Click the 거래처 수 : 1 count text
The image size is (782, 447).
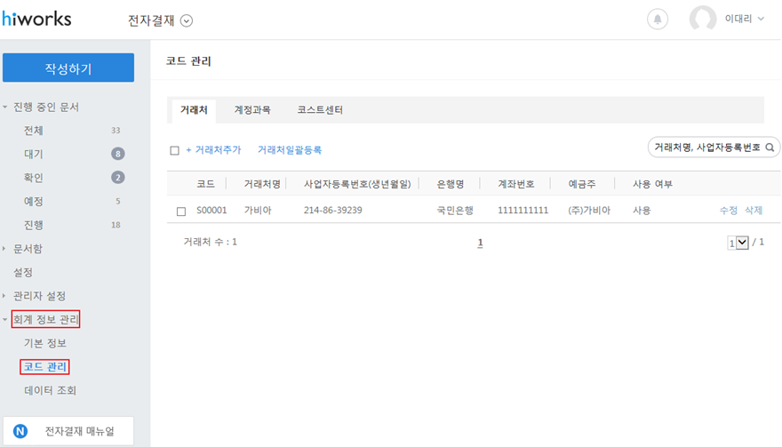tap(210, 242)
